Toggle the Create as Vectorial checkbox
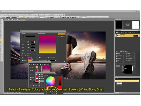 tap(39, 58)
